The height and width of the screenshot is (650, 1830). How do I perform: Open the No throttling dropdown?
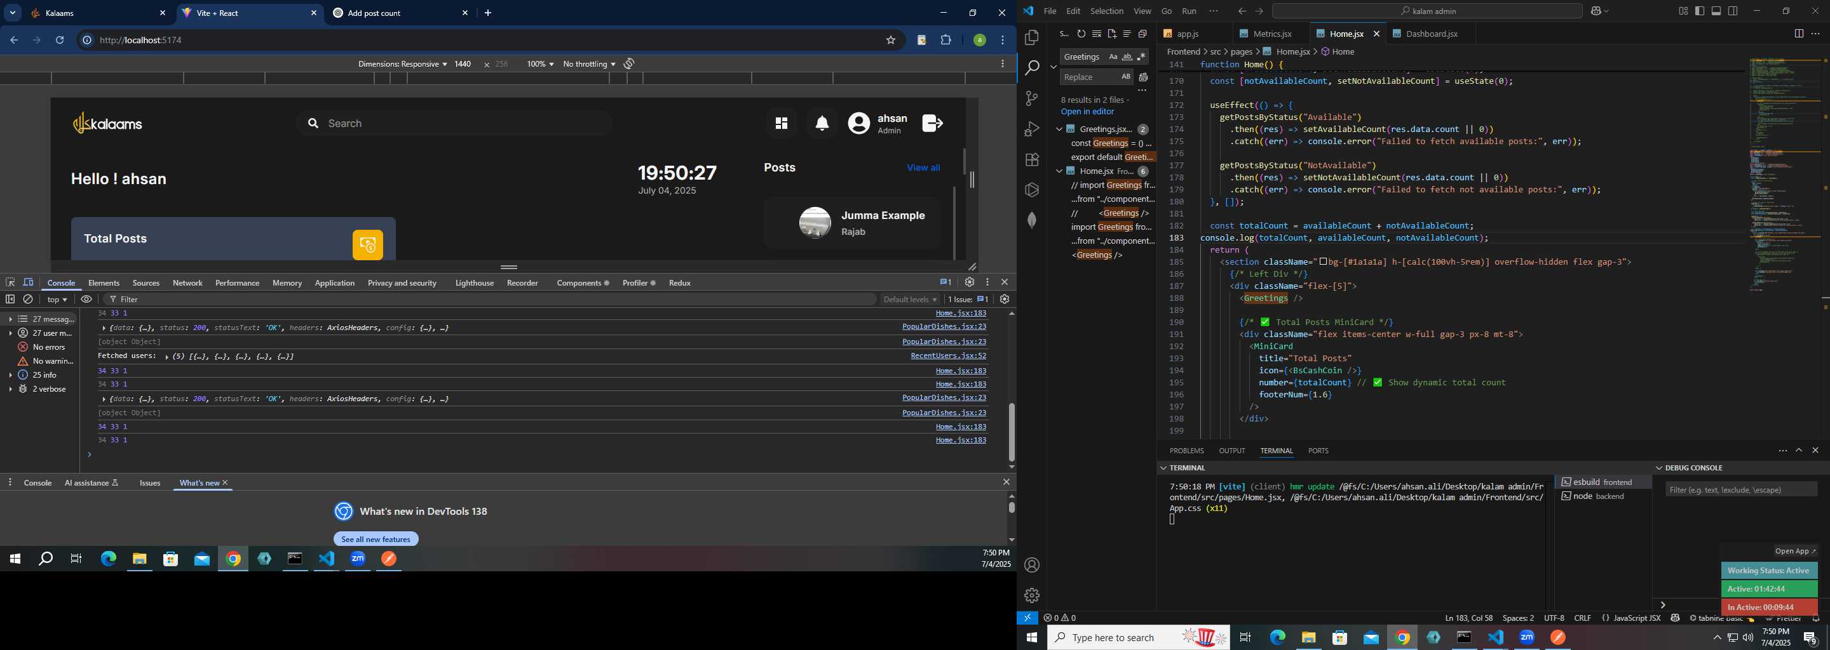point(589,64)
